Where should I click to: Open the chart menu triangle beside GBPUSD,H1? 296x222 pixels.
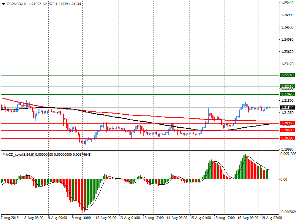click(x=4, y=4)
